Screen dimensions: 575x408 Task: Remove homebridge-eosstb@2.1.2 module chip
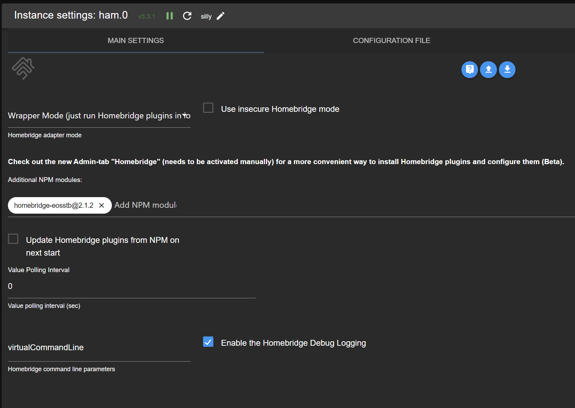coord(102,205)
